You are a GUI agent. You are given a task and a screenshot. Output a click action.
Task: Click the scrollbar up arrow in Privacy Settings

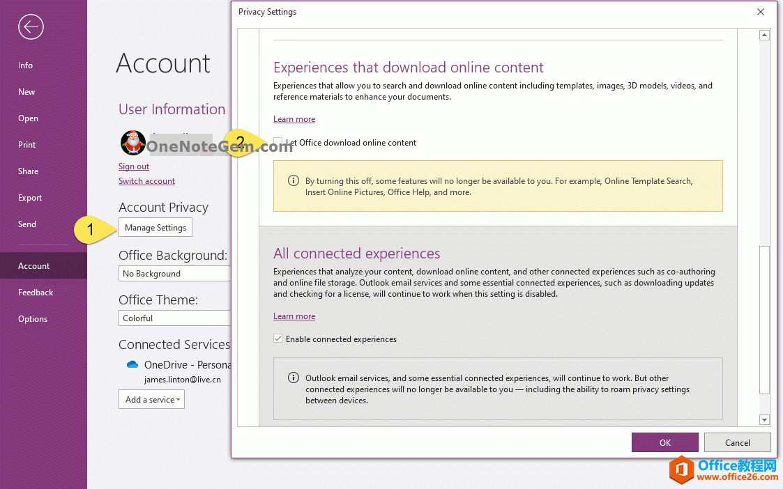tap(764, 34)
